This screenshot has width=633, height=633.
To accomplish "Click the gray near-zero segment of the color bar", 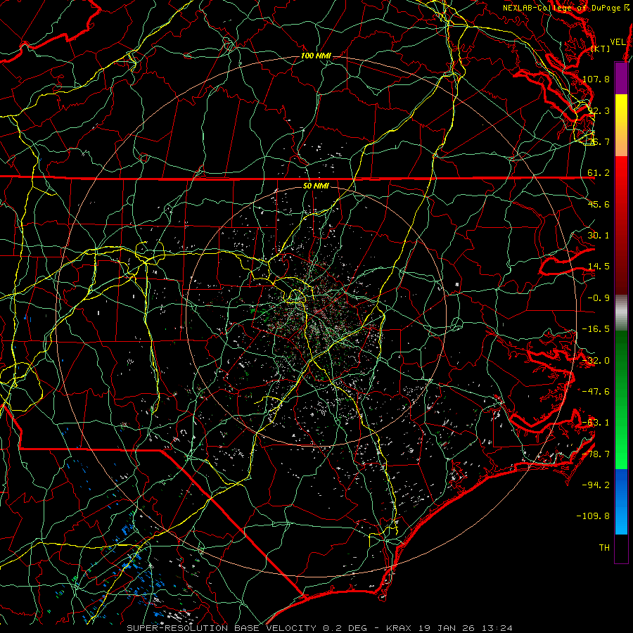I will point(621,313).
